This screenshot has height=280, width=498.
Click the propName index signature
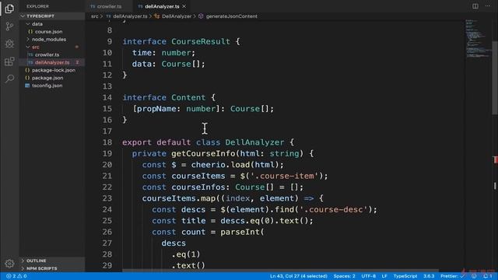click(x=156, y=109)
